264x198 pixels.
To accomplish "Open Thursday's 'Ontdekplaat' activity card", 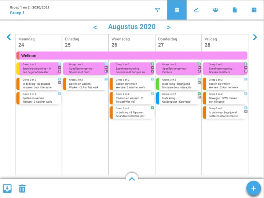I will pyautogui.click(x=178, y=98).
